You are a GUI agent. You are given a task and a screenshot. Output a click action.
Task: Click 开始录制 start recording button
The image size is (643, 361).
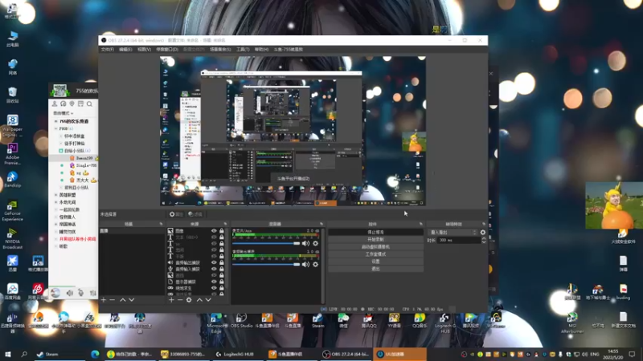pyautogui.click(x=375, y=239)
